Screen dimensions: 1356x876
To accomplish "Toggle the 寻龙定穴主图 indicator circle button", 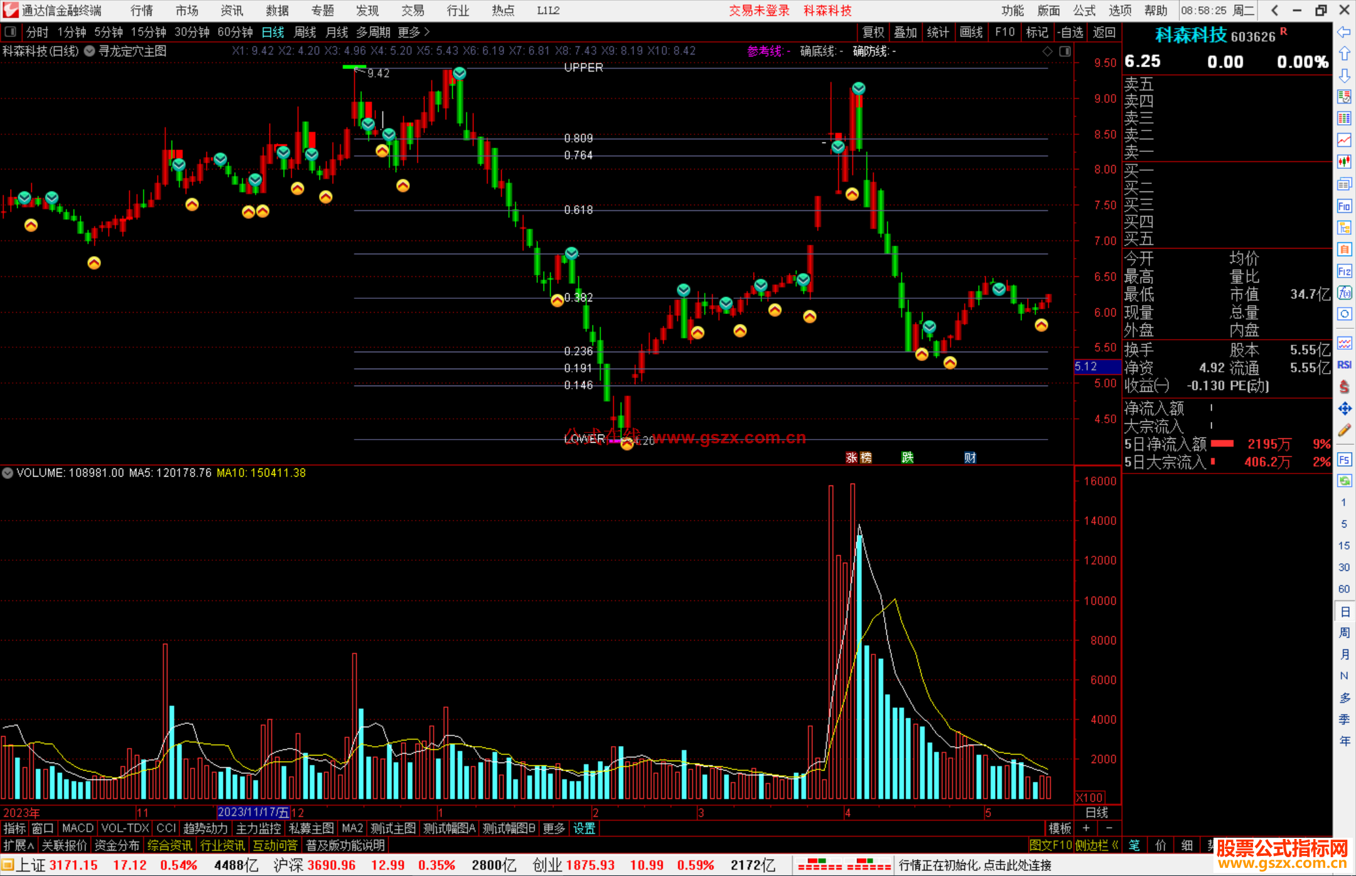I will (x=90, y=51).
